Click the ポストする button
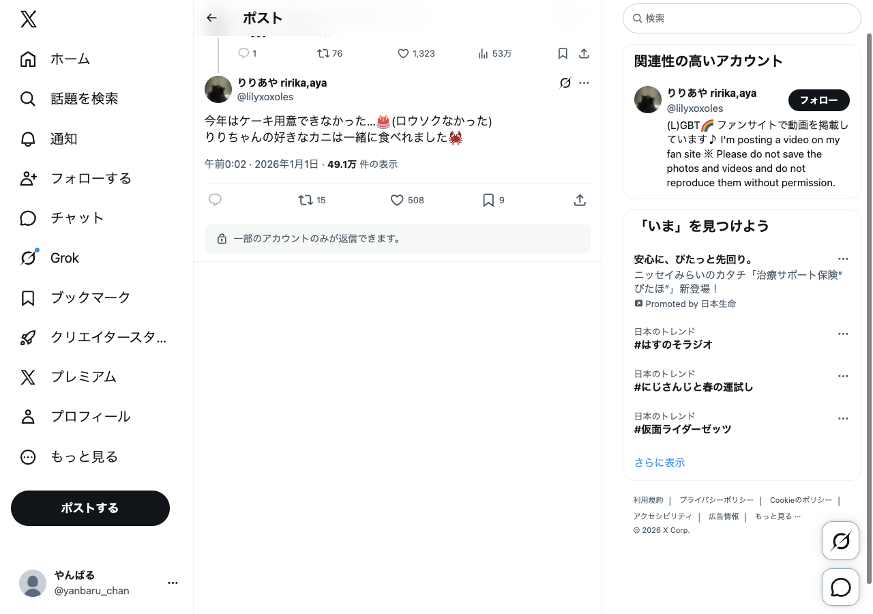Image resolution: width=873 pixels, height=614 pixels. (90, 508)
